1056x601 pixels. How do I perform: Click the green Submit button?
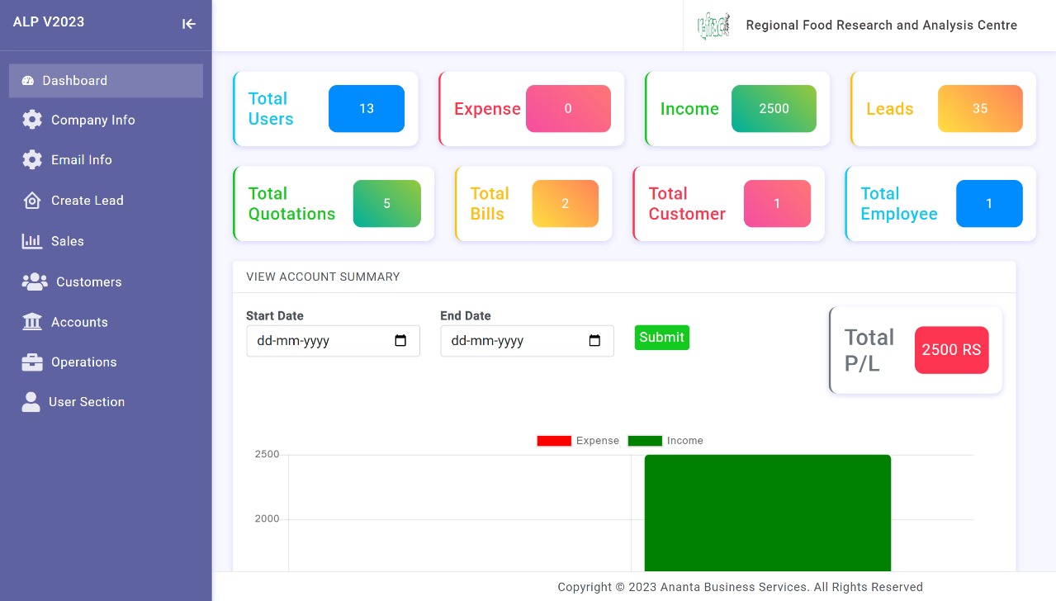[x=662, y=337]
